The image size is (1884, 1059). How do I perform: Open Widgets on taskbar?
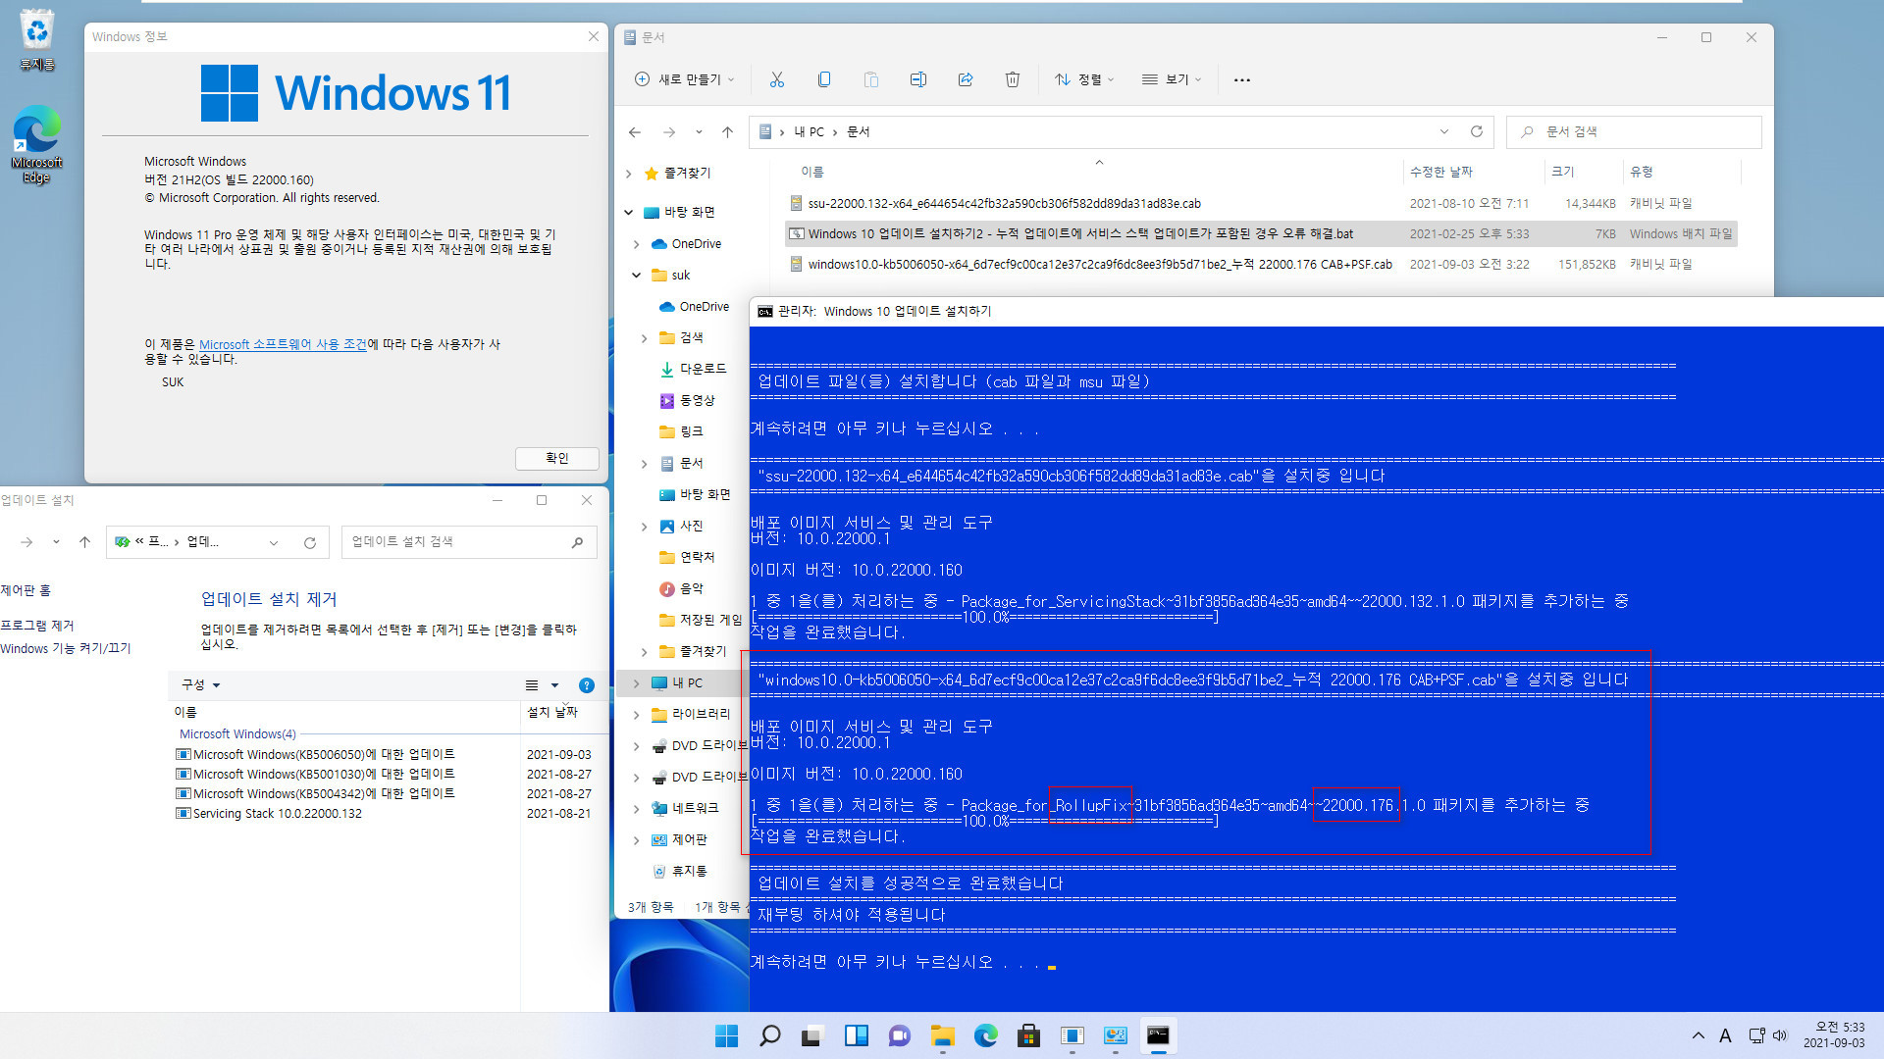[x=856, y=1035]
